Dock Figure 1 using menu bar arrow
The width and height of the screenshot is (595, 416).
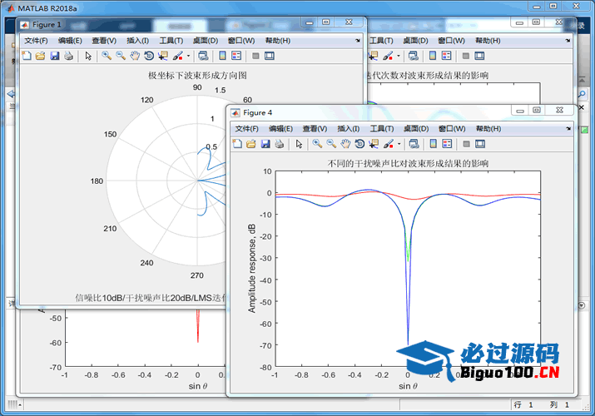[x=358, y=41]
